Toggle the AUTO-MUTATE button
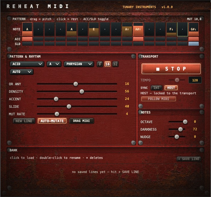Screen dimensions: 211x197 [52, 121]
